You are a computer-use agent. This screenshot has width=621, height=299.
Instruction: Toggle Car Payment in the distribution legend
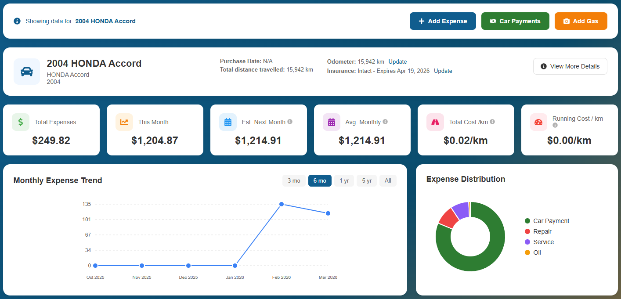[547, 221]
